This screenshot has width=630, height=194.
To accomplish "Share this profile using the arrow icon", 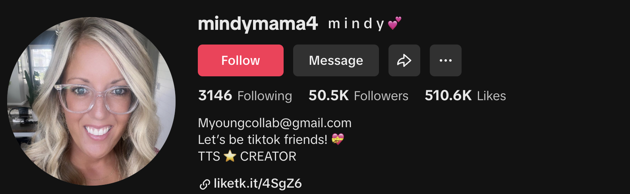I will [404, 60].
